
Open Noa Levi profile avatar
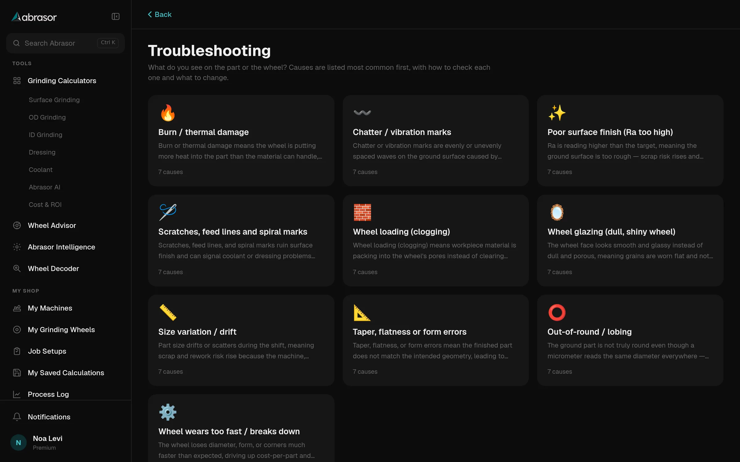[x=18, y=443]
